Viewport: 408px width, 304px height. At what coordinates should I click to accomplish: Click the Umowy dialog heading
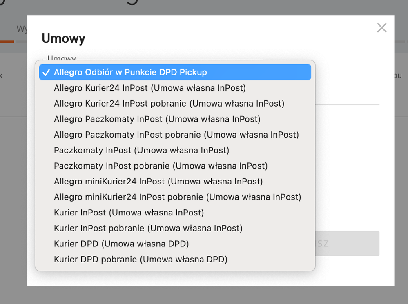click(63, 38)
